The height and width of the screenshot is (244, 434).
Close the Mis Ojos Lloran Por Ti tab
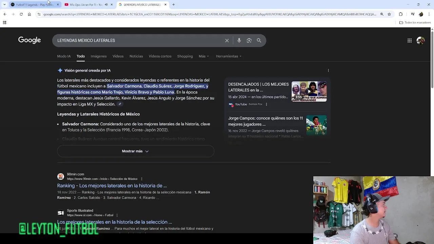click(112, 5)
